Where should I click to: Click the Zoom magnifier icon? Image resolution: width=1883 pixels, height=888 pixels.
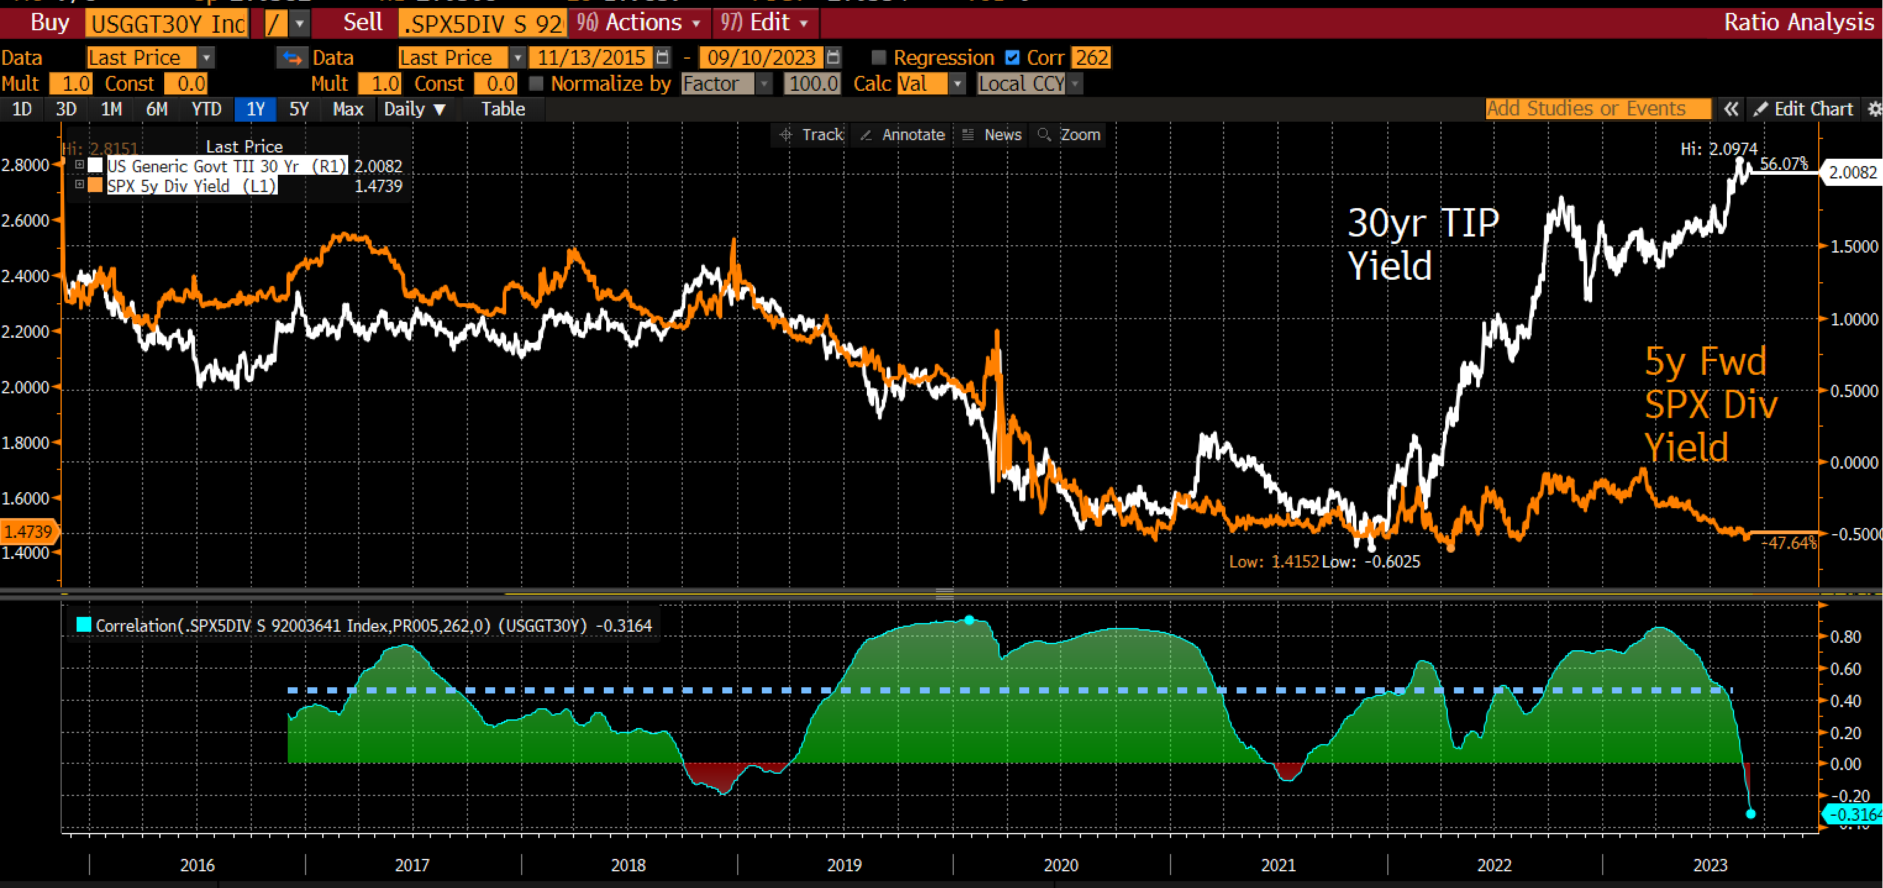tap(1044, 135)
